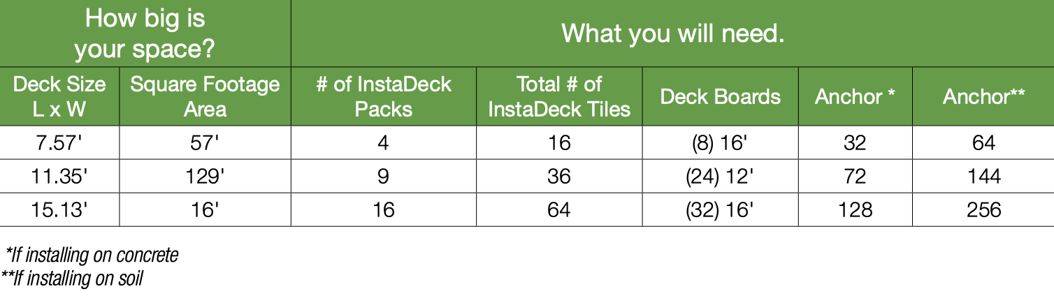Click the "# of InstaDeck Packs" header
Viewport: 1054px width, 296px height.
coord(384,96)
